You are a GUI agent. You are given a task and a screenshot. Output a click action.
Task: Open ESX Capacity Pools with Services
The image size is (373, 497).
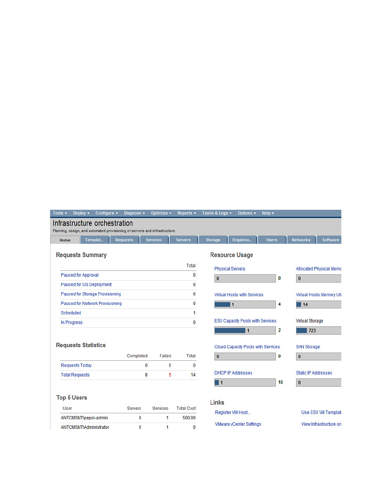coord(246,321)
